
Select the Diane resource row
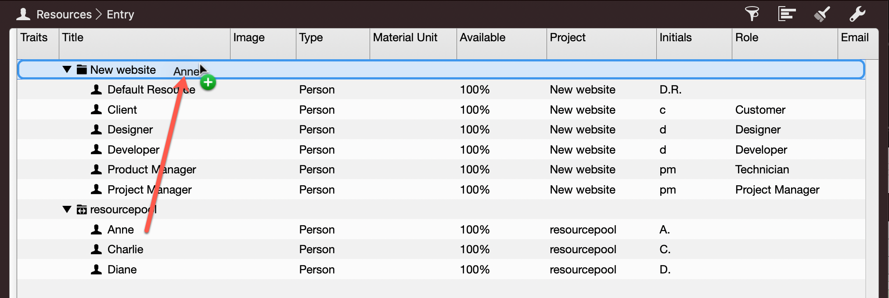click(122, 269)
